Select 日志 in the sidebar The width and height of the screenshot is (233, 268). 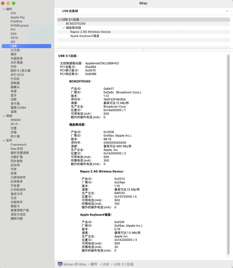click(x=14, y=198)
